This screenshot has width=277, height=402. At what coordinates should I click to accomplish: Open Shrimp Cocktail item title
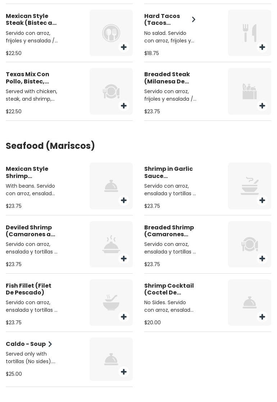click(x=169, y=289)
